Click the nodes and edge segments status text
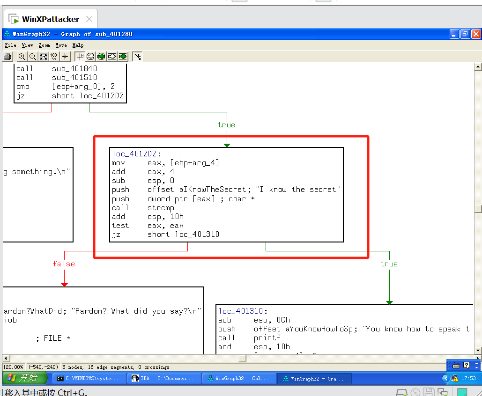The image size is (482, 396). (116, 367)
